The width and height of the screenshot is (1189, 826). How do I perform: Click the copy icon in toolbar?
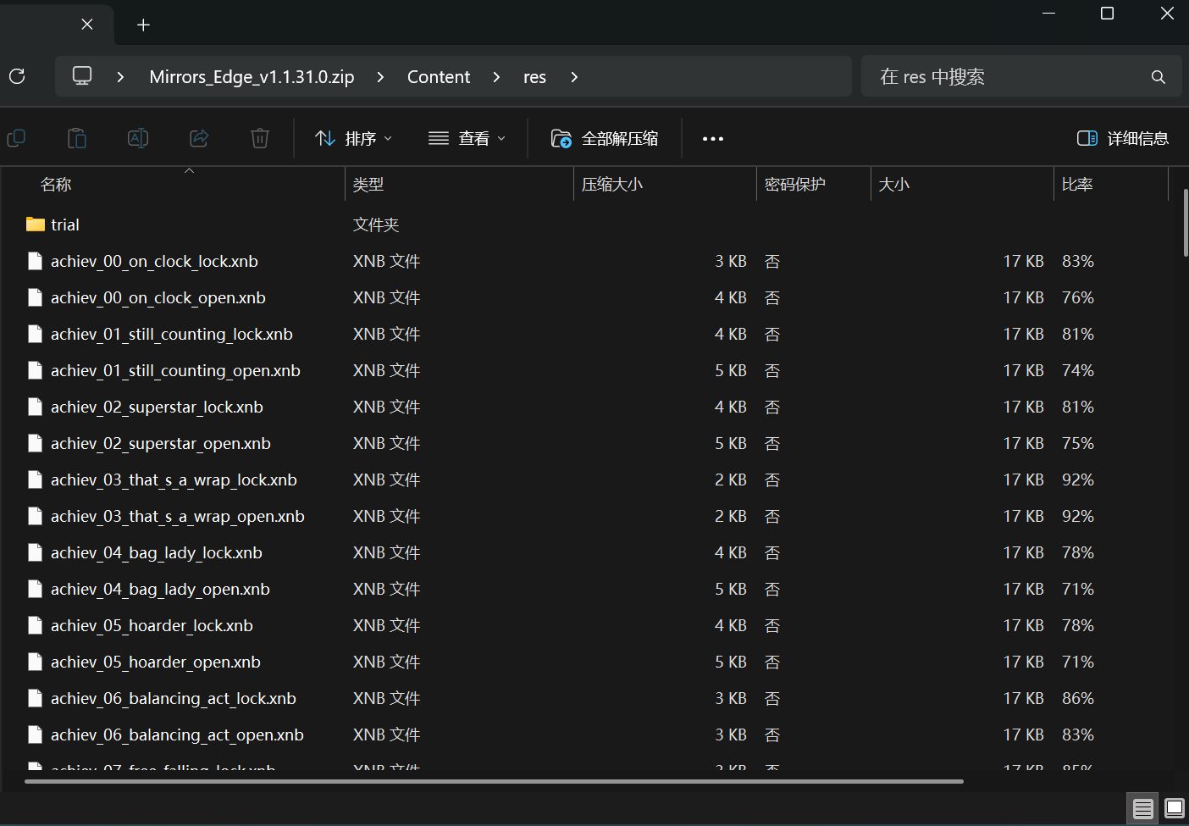[x=16, y=138]
